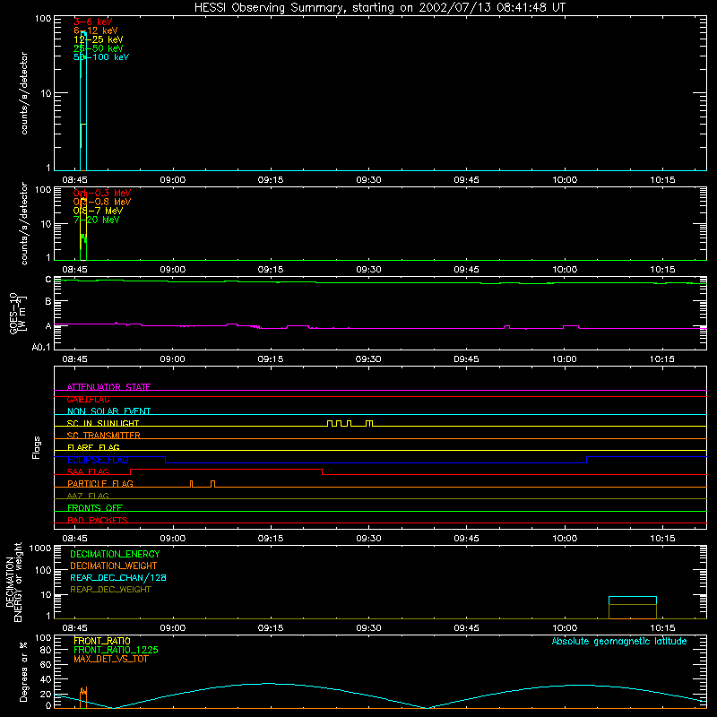Select the ECLIPSE_FLAG label
Image resolution: width=717 pixels, height=717 pixels.
(x=98, y=460)
